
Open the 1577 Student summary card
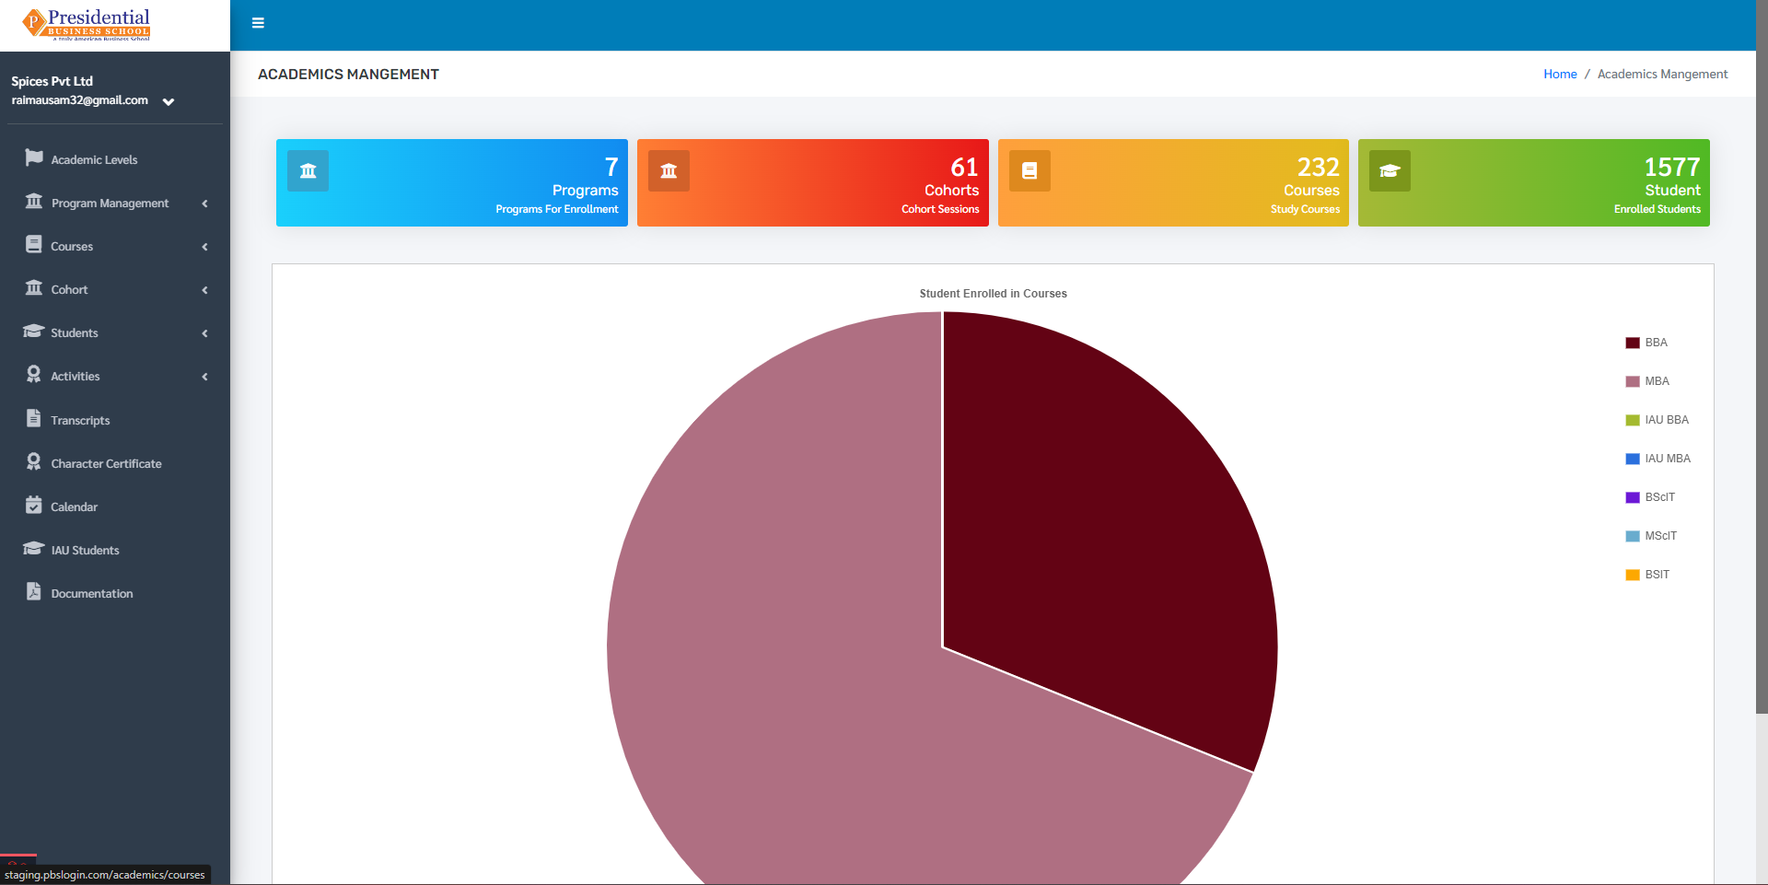point(1534,182)
